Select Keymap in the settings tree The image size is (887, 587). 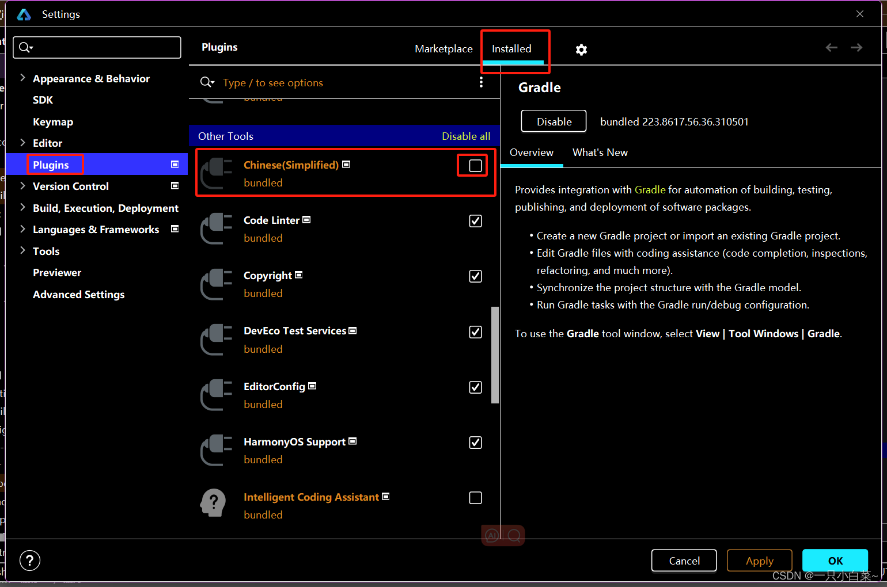point(53,122)
